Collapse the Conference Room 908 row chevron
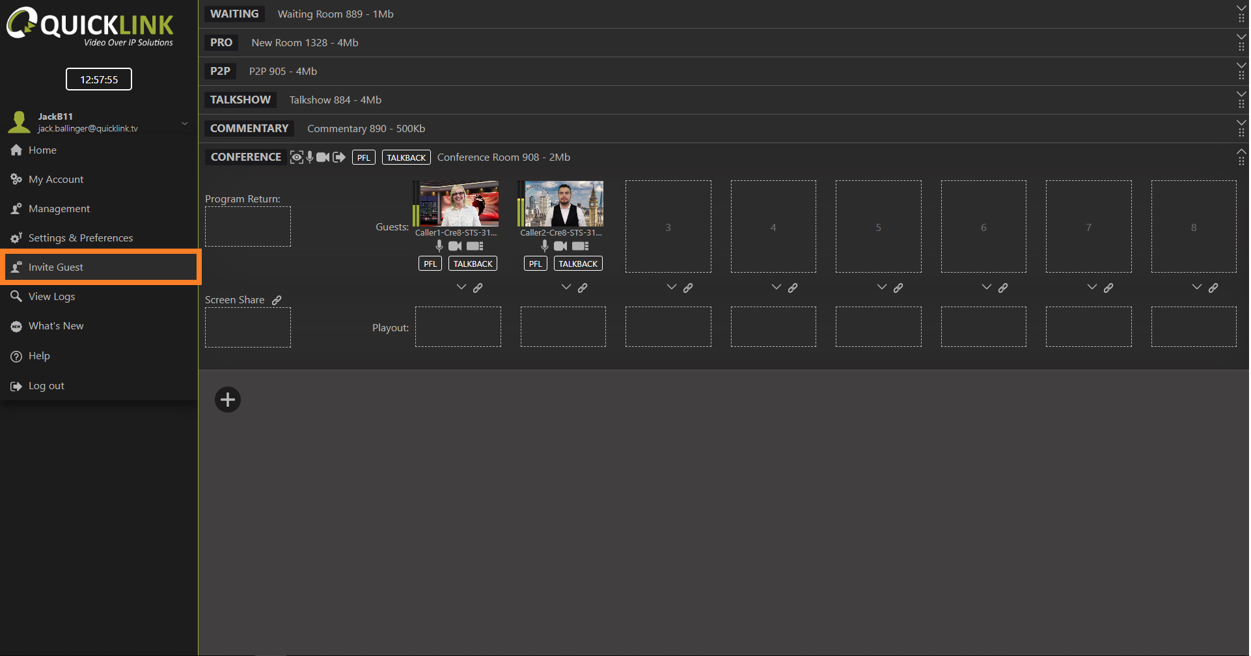Viewport: 1251px width, 656px height. tap(1241, 152)
